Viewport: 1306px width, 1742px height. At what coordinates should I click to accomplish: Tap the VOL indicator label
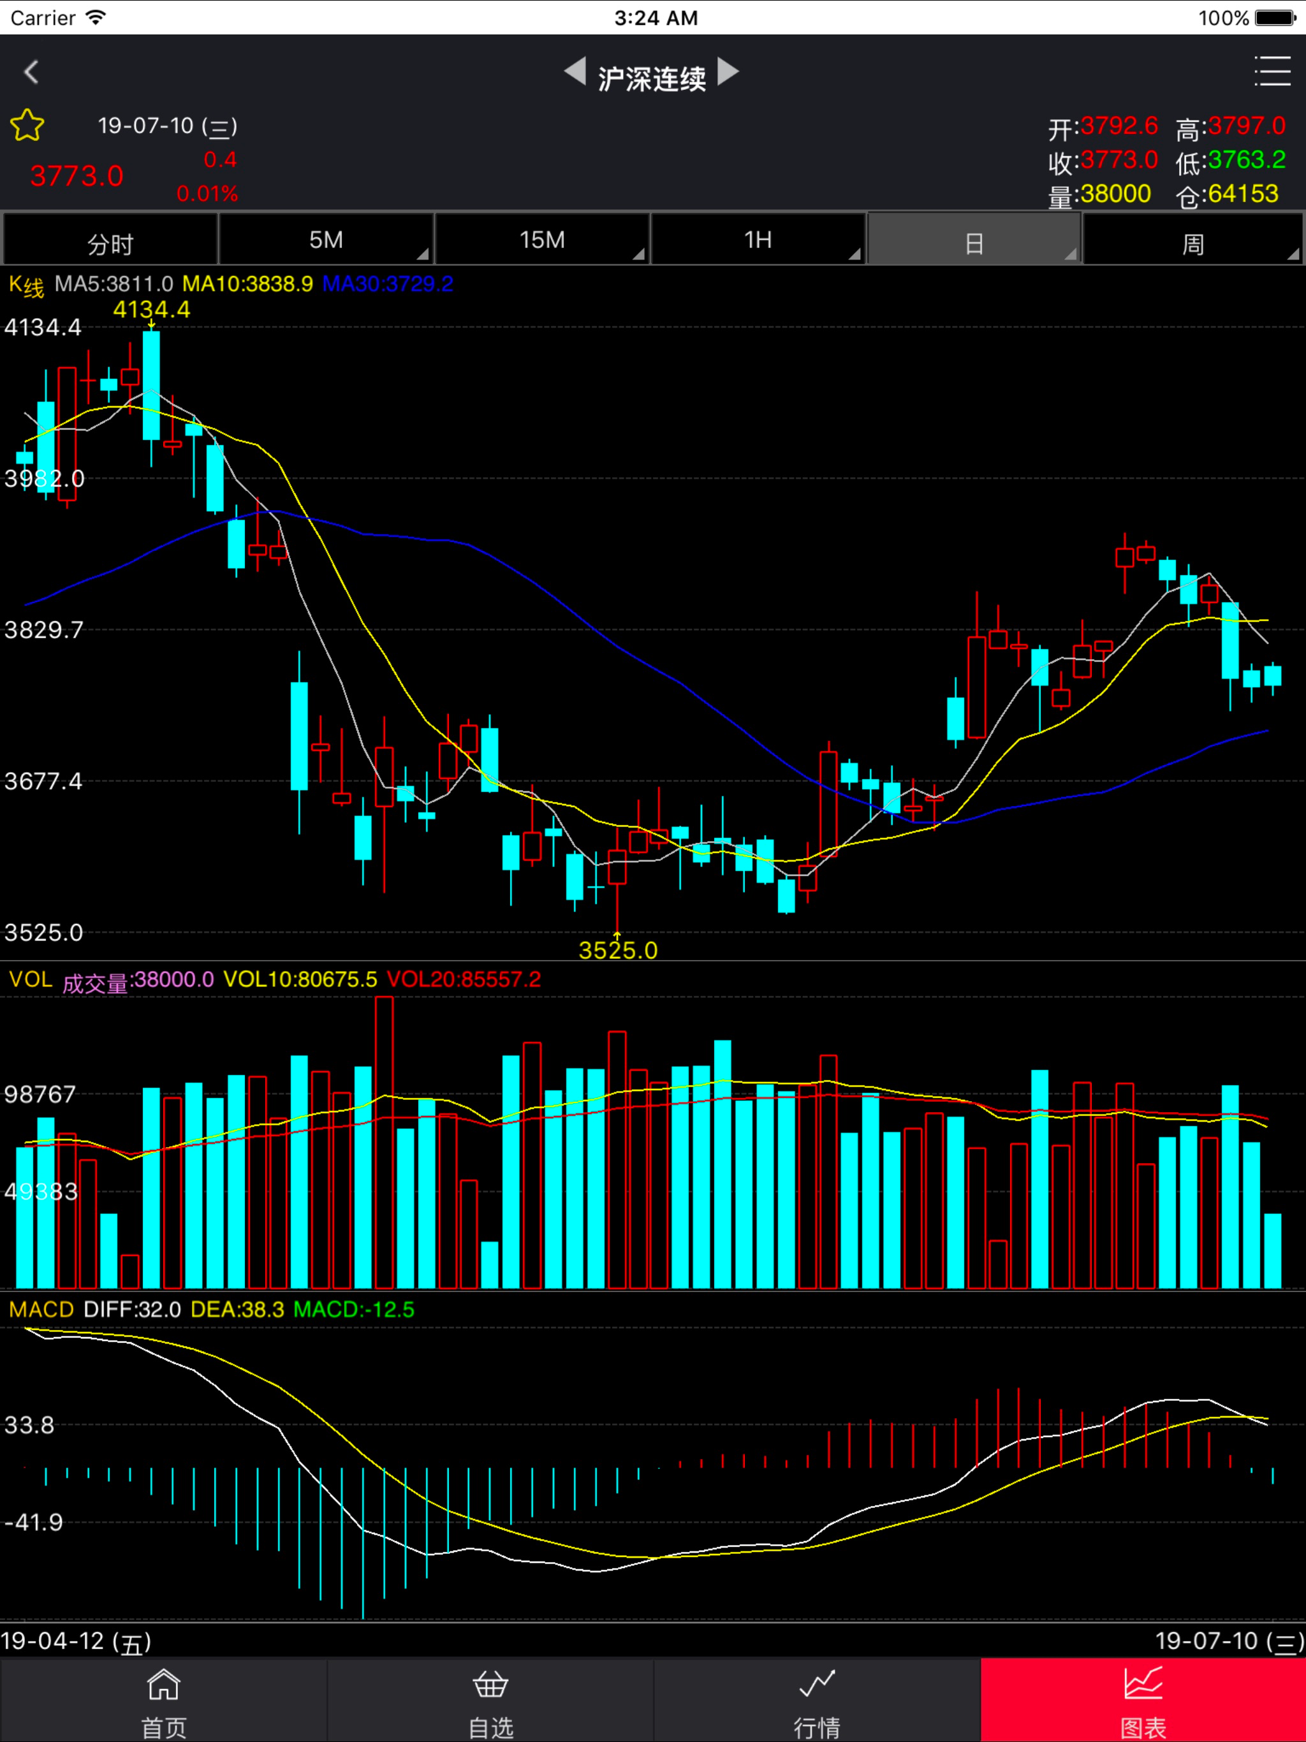tap(31, 979)
